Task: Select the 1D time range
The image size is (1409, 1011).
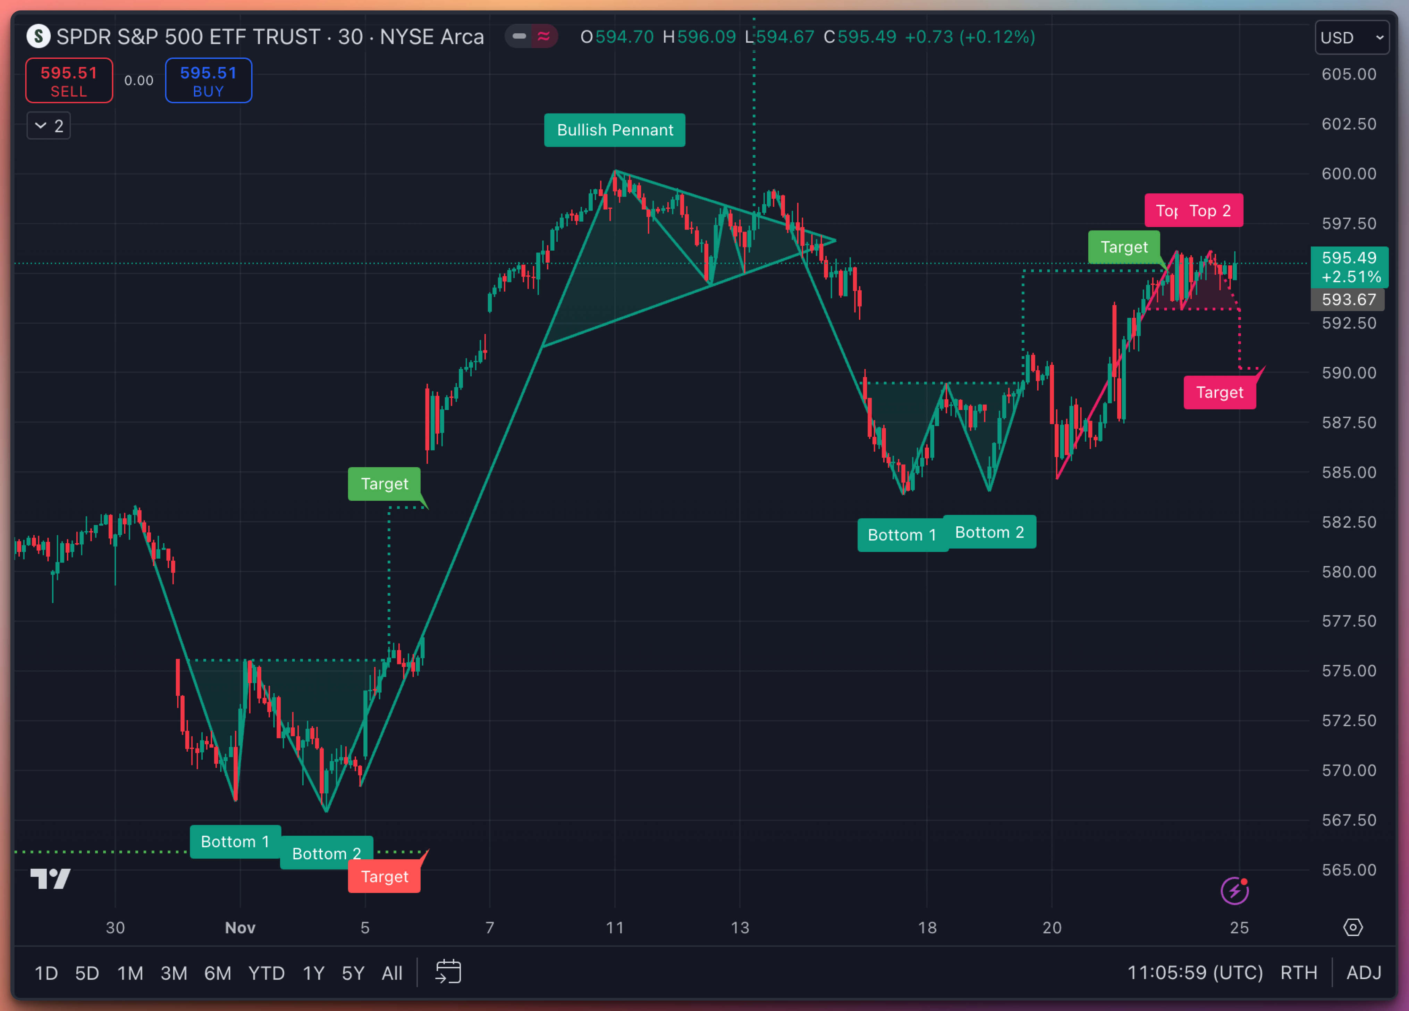Action: pyautogui.click(x=46, y=972)
